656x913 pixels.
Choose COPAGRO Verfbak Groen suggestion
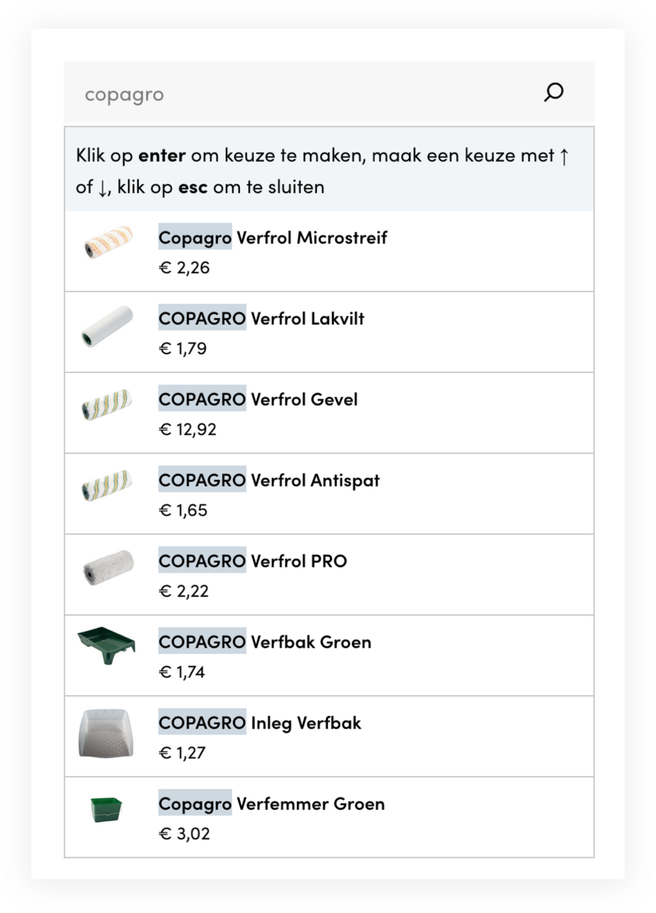265,642
